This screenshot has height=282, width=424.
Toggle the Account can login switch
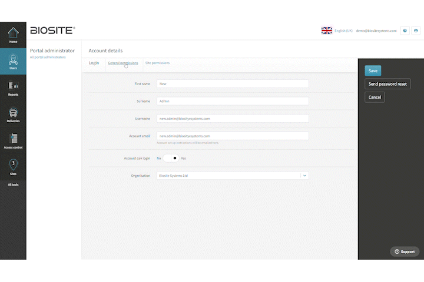pos(171,158)
